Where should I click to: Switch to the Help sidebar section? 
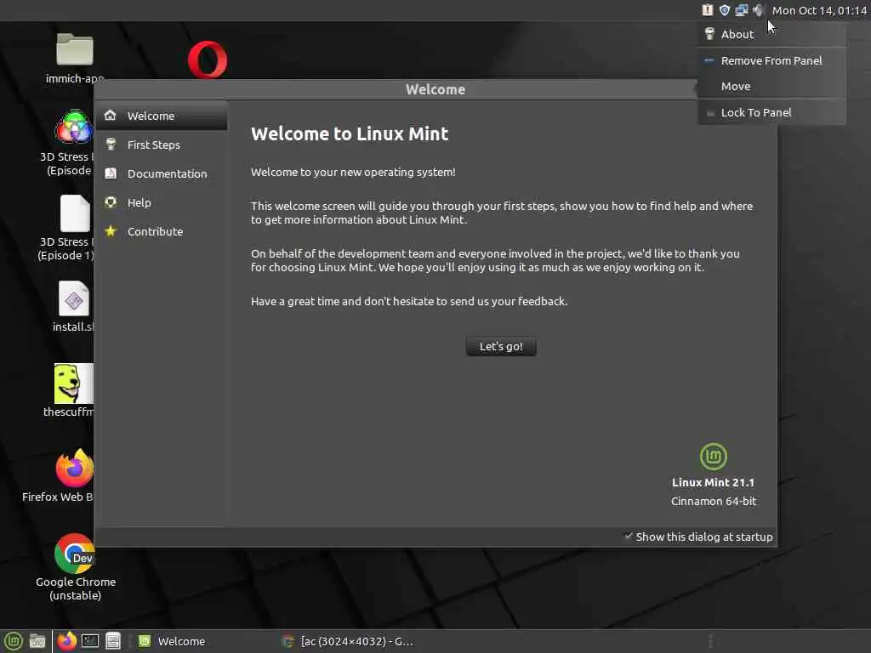click(162, 202)
